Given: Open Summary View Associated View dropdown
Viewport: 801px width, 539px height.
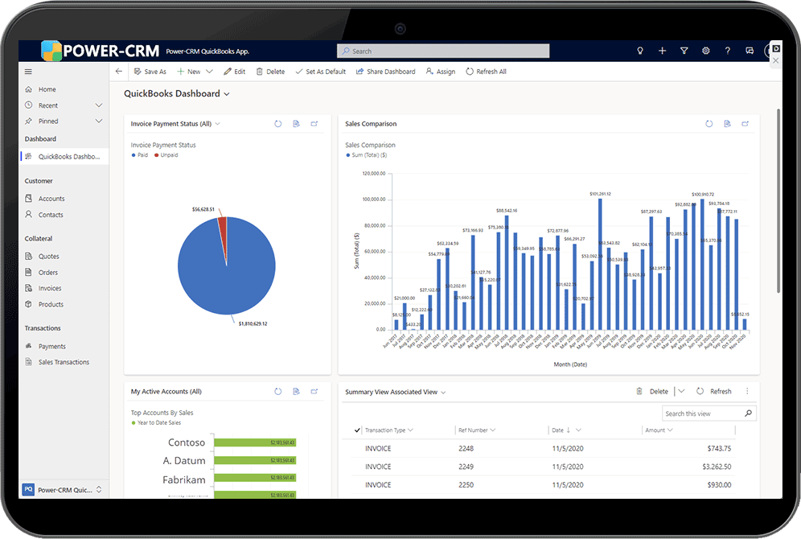Looking at the screenshot, I should click(x=443, y=393).
